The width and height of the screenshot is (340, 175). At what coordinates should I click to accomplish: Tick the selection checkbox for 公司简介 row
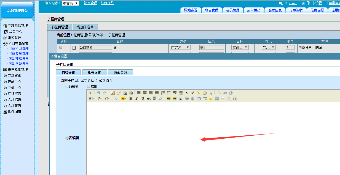[x=61, y=47]
